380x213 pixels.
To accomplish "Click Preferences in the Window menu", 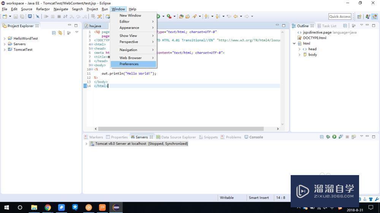I will point(129,64).
